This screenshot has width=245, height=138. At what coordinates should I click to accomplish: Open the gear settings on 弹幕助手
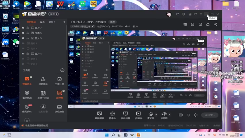31,77
